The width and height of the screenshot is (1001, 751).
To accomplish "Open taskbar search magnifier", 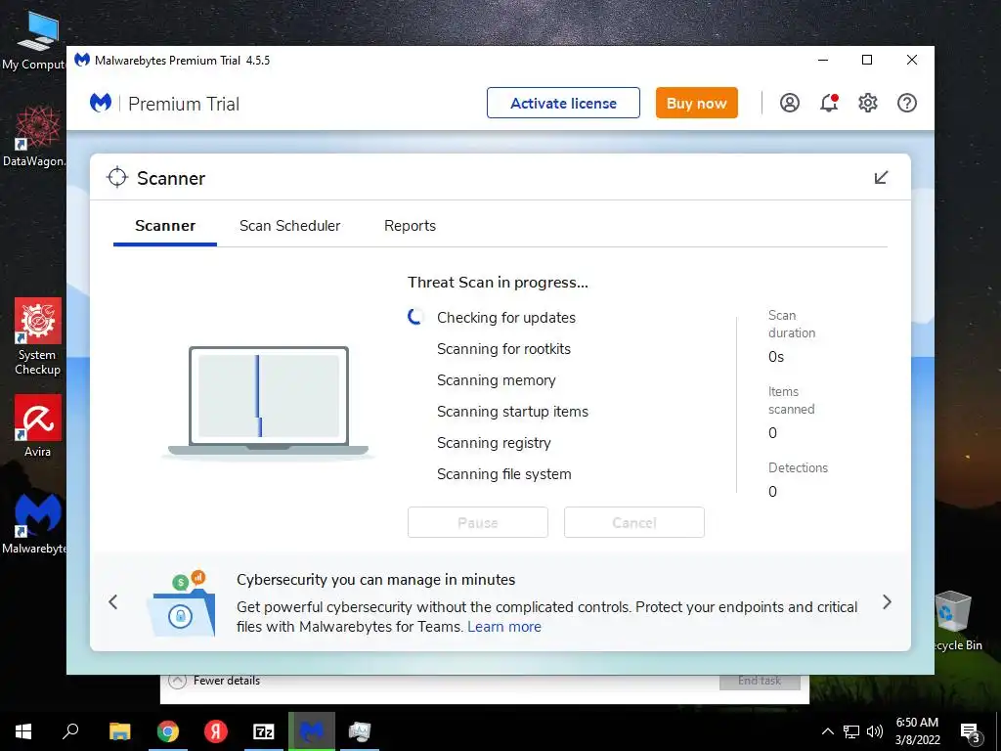I will click(x=70, y=731).
